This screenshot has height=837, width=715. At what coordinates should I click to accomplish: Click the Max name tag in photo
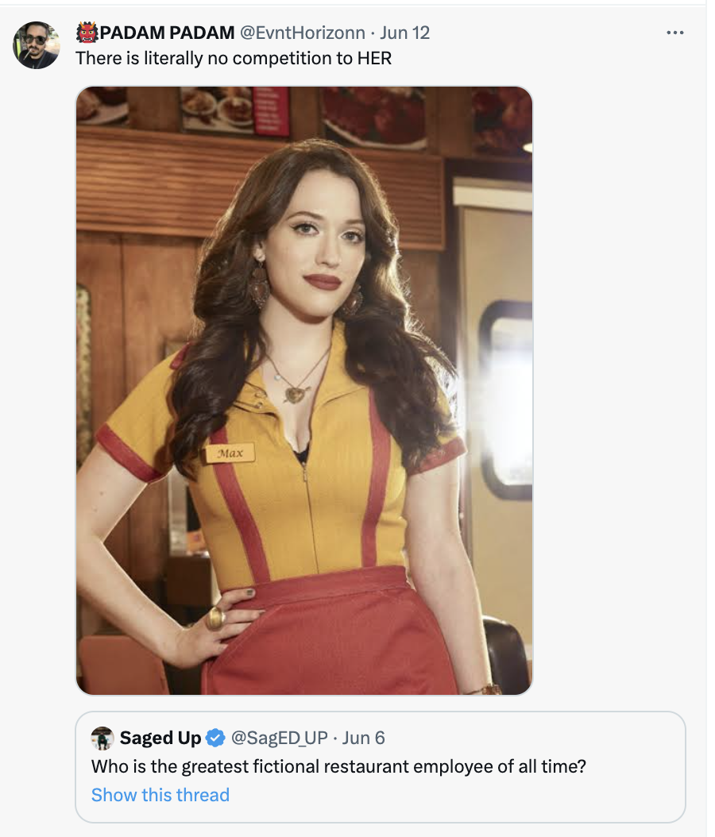(x=230, y=453)
